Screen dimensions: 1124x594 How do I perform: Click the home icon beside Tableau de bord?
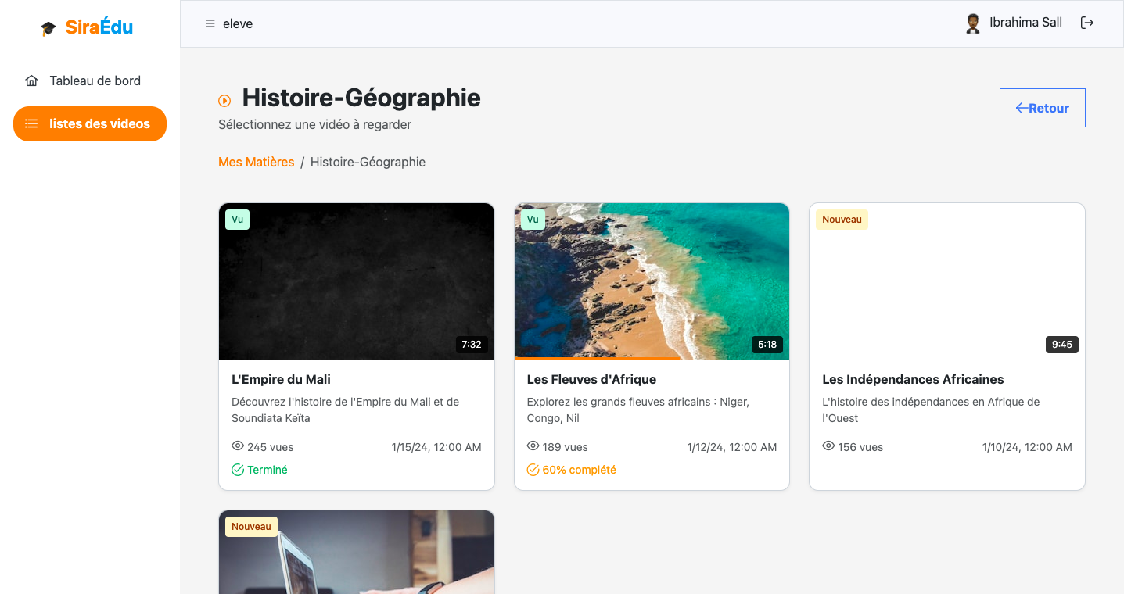(x=31, y=81)
